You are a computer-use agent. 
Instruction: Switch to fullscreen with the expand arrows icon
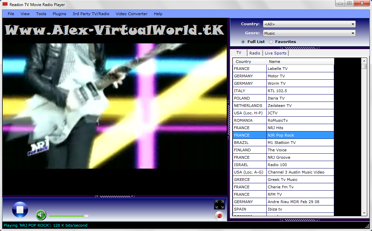(x=219, y=204)
